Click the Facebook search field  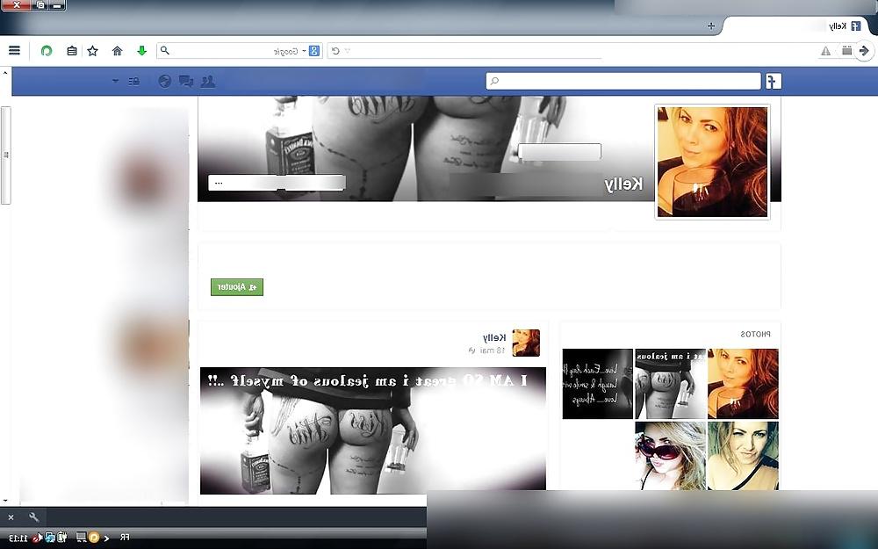click(623, 81)
